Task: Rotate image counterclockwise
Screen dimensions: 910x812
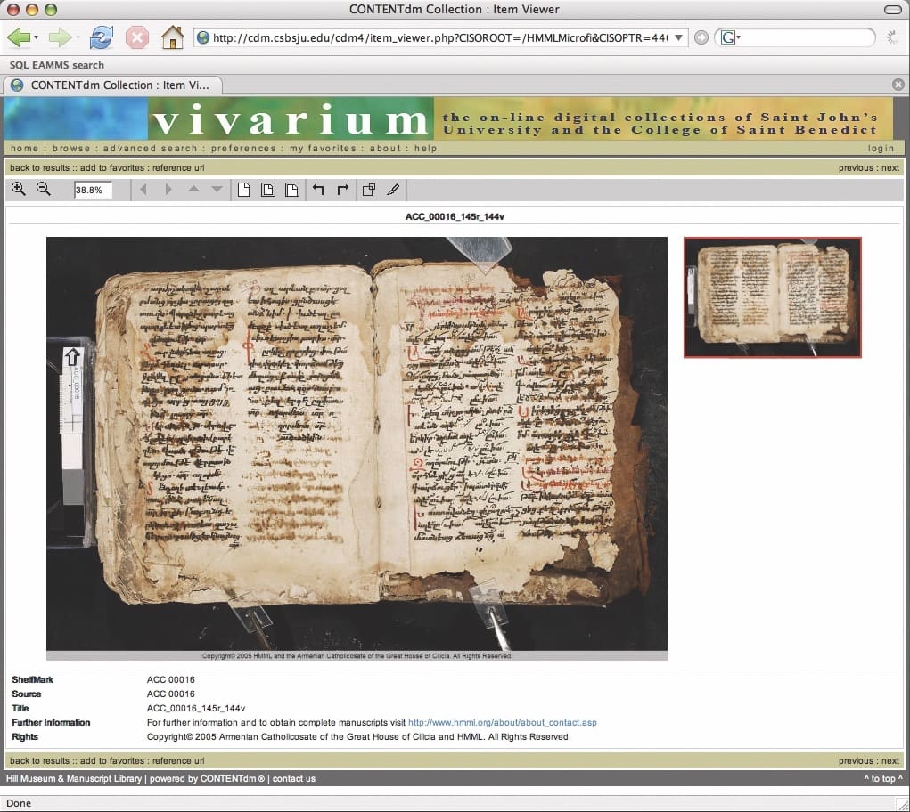Action: click(x=318, y=189)
